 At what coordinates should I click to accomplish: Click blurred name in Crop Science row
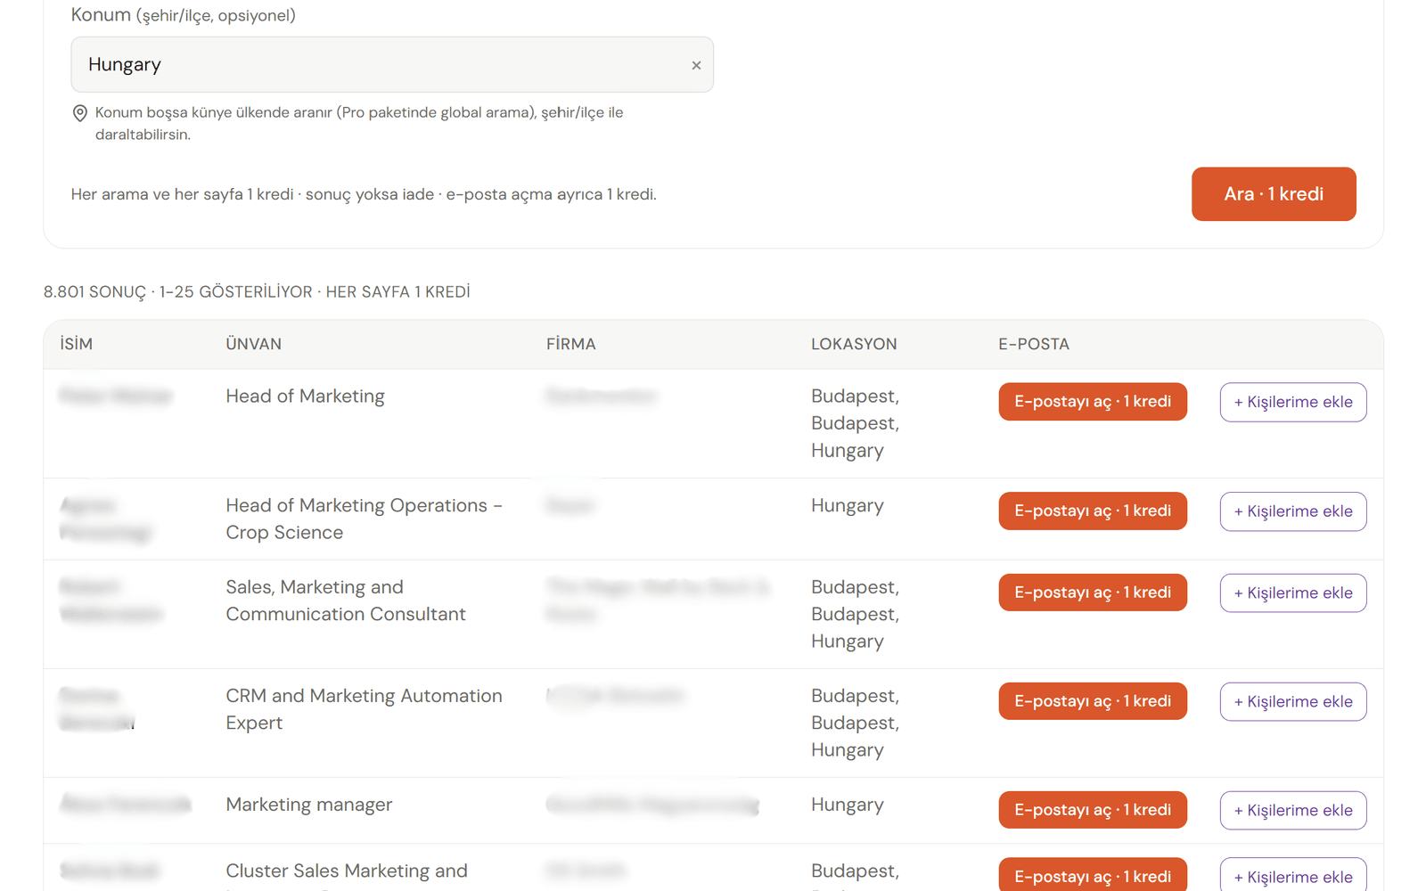point(106,519)
